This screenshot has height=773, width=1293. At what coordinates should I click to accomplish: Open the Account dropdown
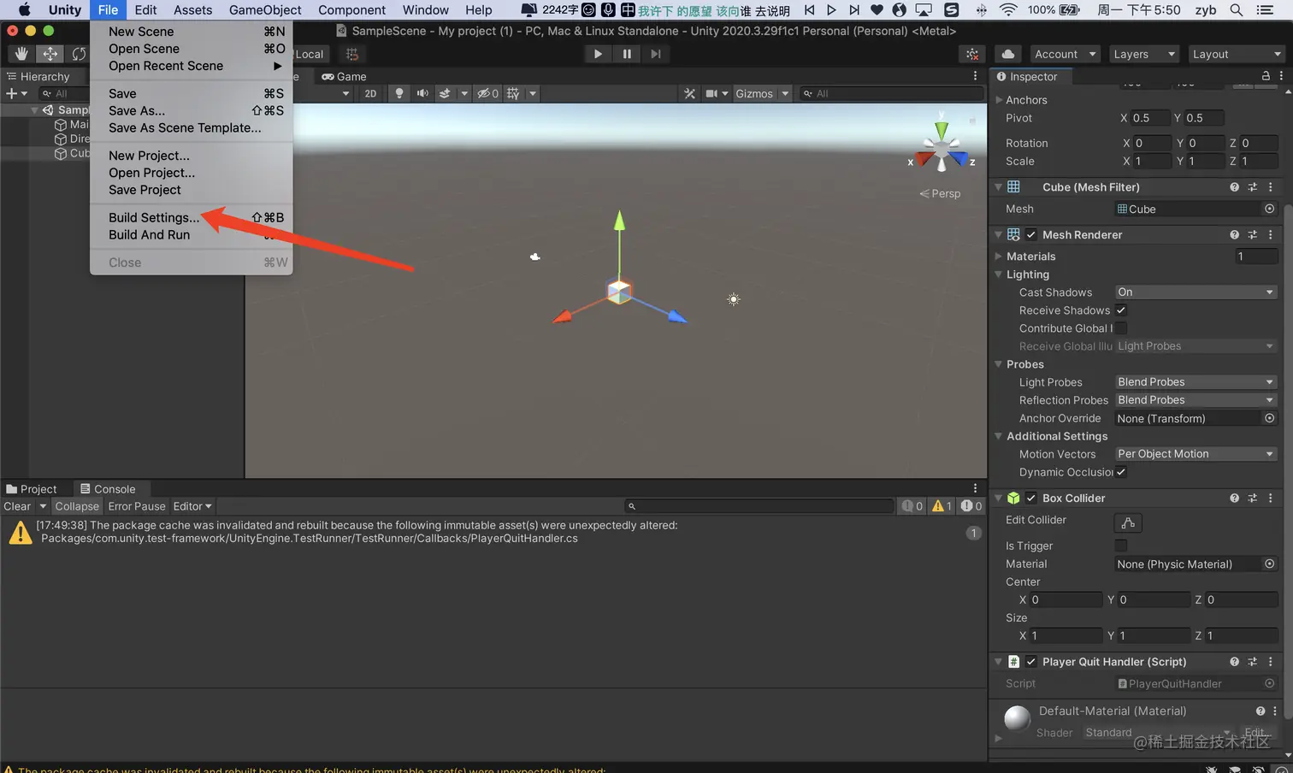(1065, 54)
